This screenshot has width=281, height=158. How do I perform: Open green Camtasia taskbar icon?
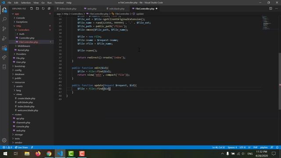(x=71, y=154)
